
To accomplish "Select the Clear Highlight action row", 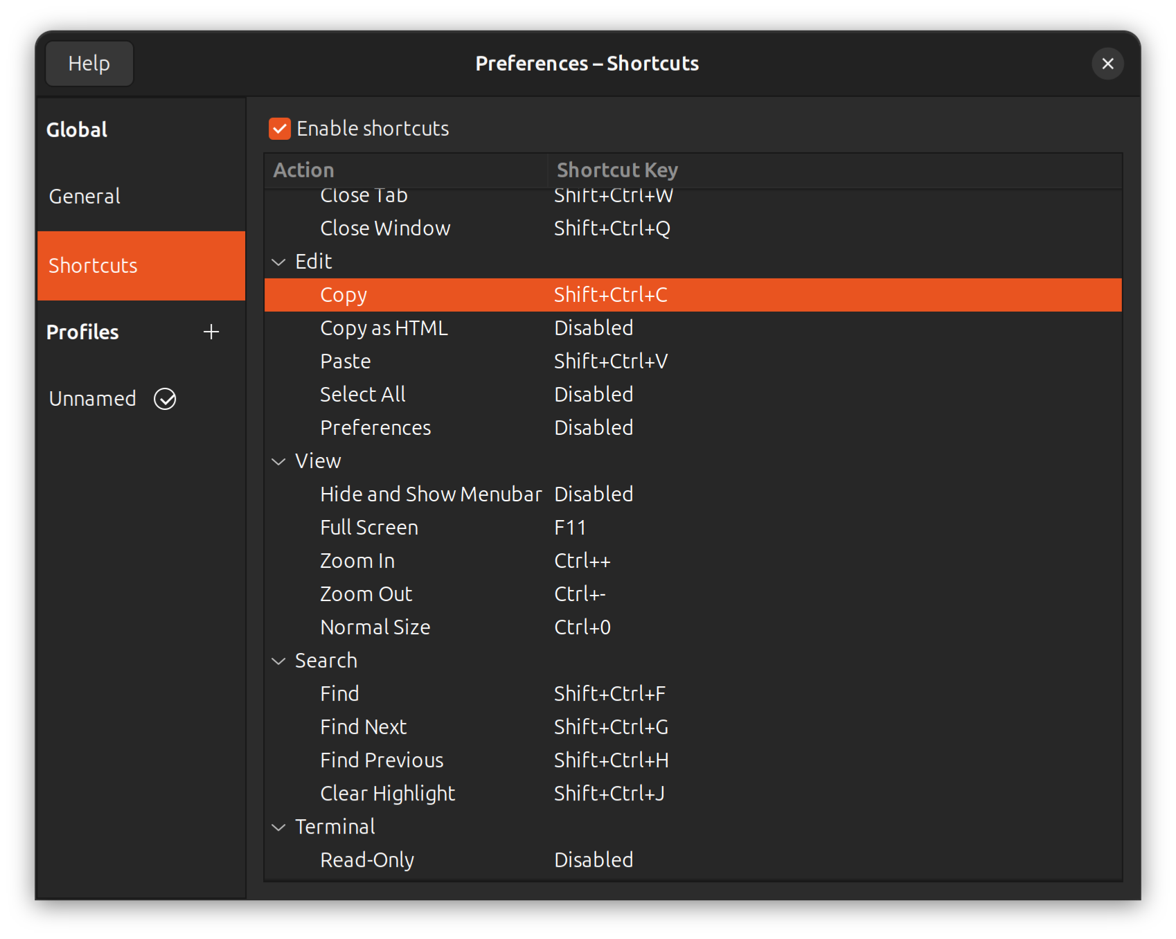I will click(693, 794).
